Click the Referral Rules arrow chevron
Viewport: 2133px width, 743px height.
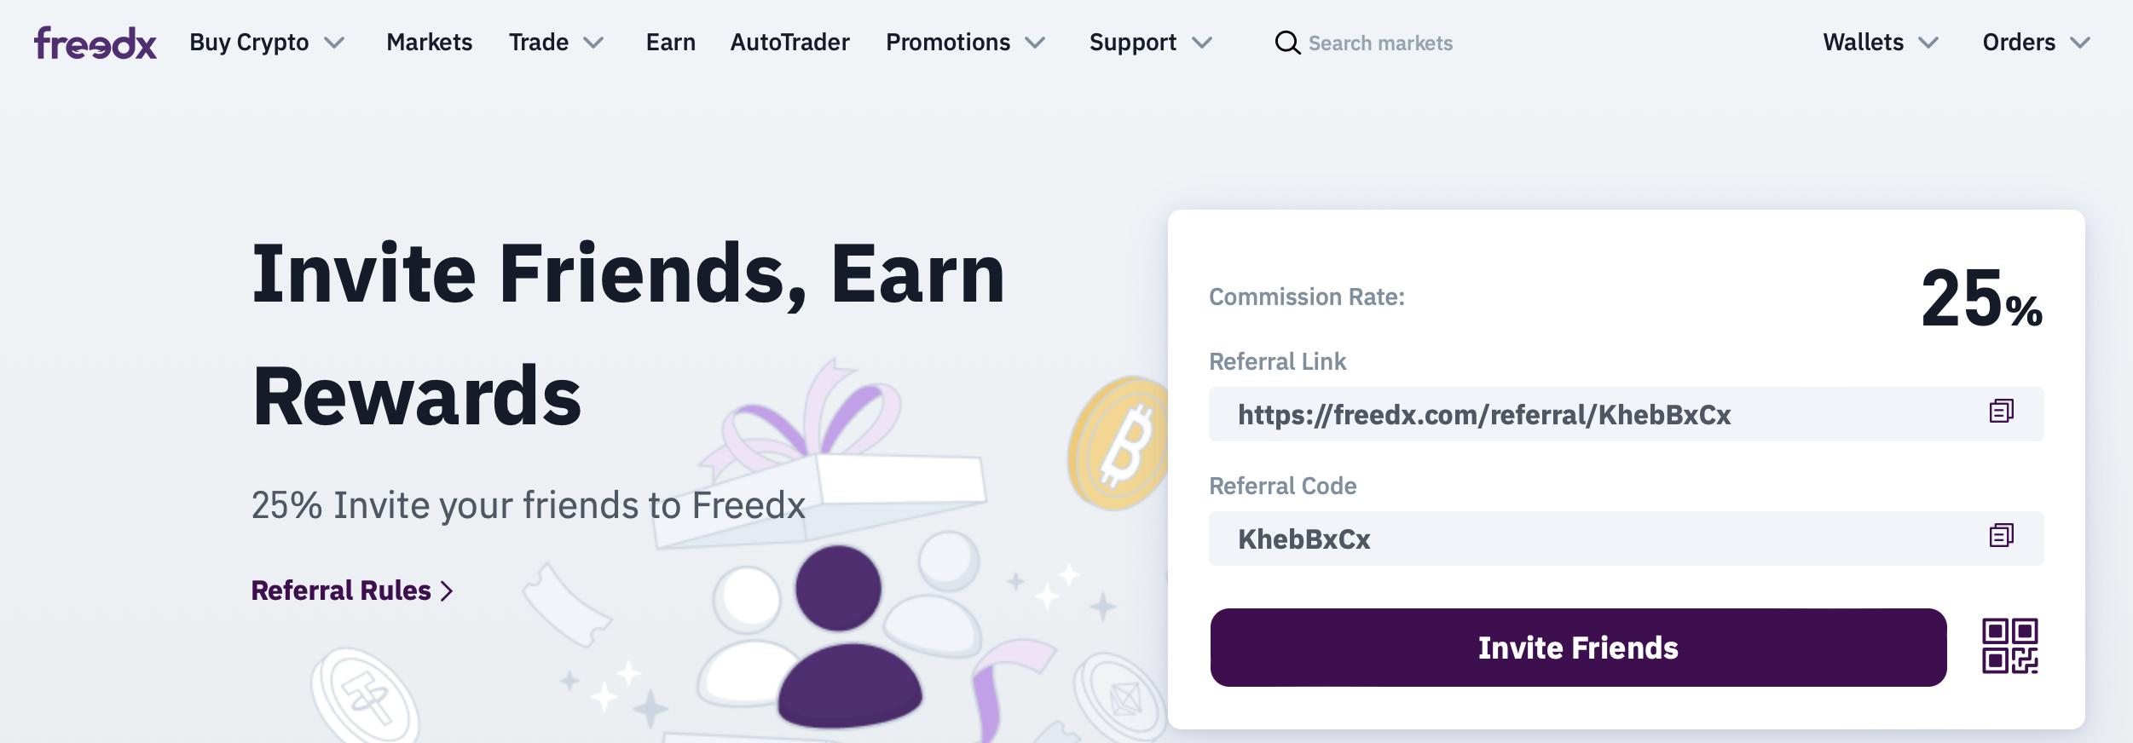447,591
